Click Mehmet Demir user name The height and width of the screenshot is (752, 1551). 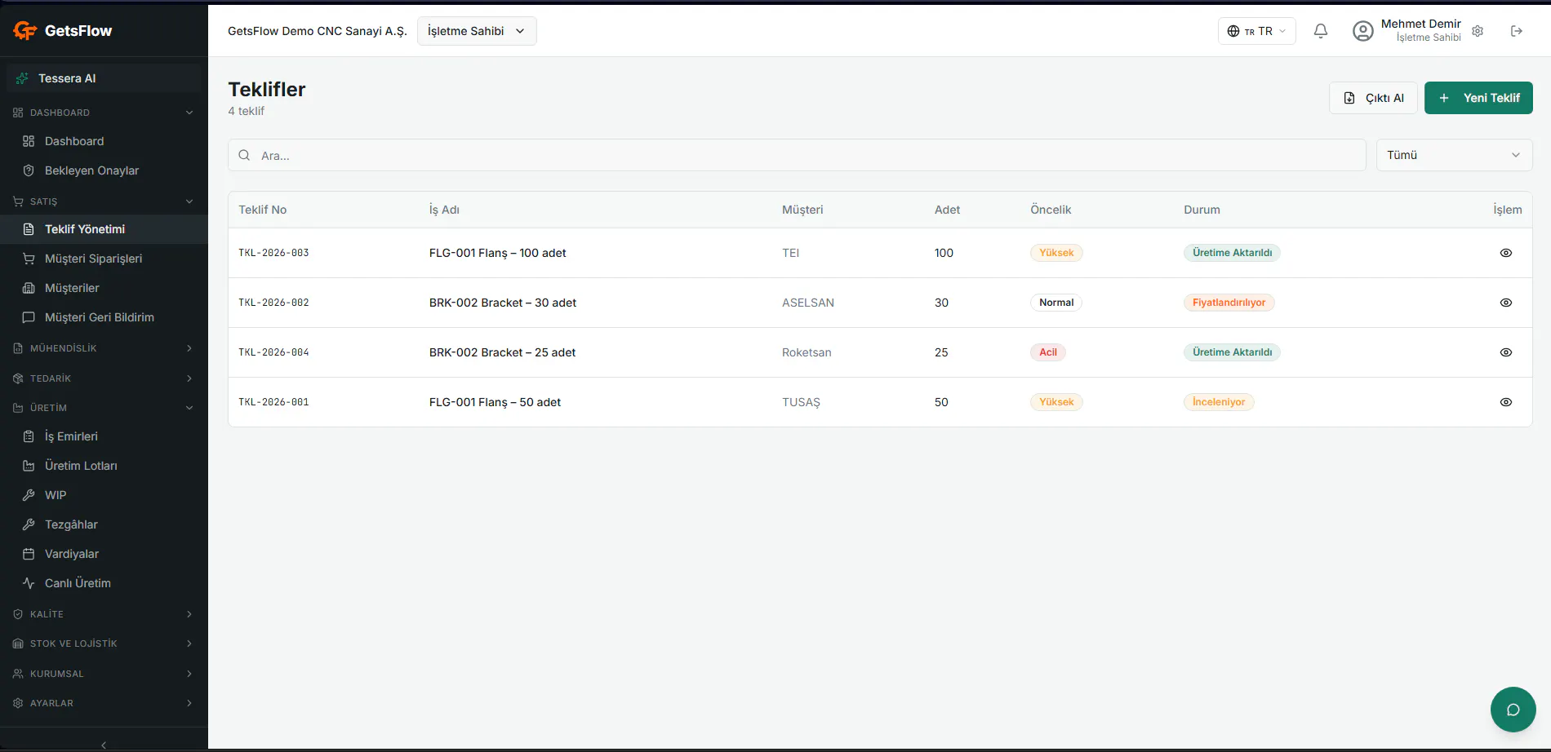pyautogui.click(x=1420, y=24)
